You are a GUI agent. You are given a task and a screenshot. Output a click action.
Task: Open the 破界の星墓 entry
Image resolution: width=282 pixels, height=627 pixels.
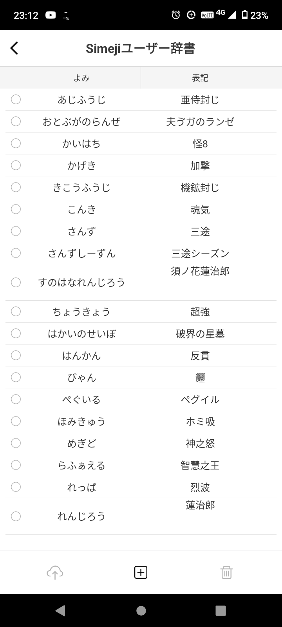(x=200, y=333)
